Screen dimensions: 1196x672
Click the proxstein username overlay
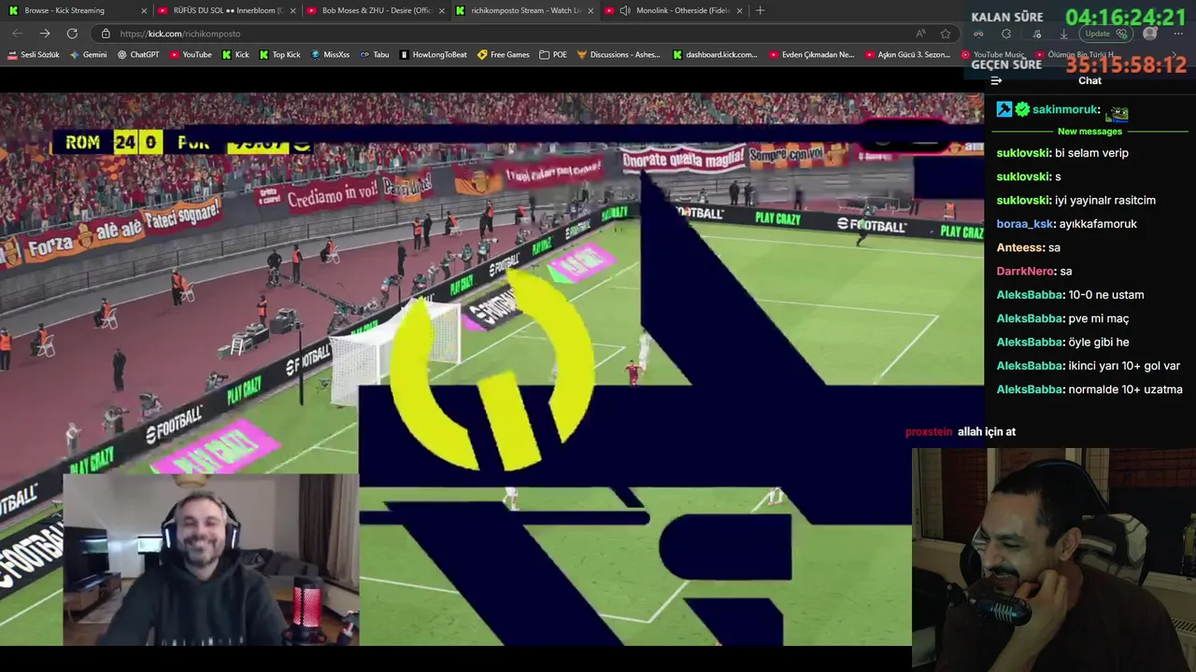[x=929, y=432]
